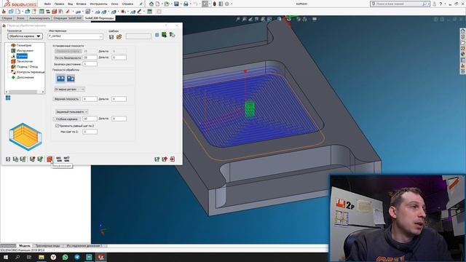Viewport: 466px width, 262px height.
Task: Click the Дельта field for safety plane
Action: click(x=119, y=57)
